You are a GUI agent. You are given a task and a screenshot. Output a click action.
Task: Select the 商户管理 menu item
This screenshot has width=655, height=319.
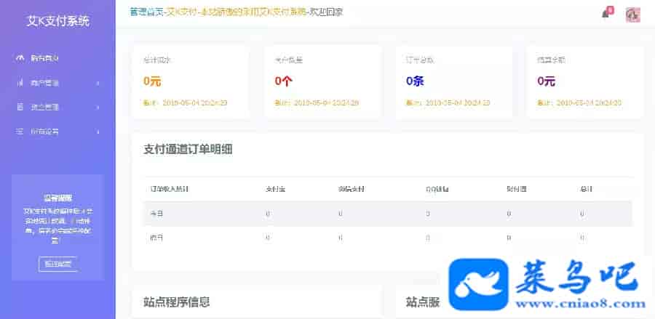44,83
